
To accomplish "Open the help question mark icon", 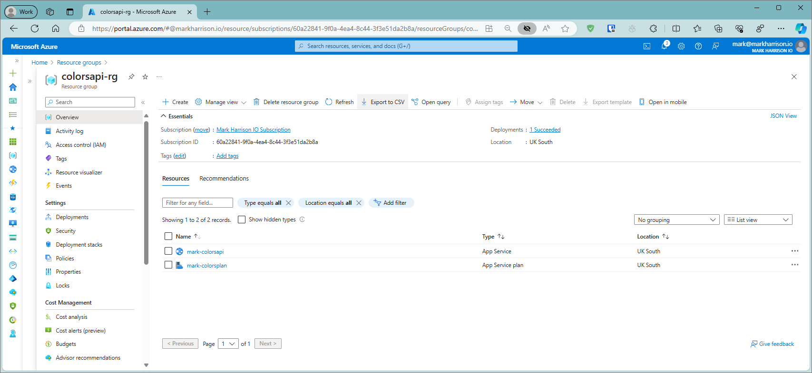I will 698,46.
